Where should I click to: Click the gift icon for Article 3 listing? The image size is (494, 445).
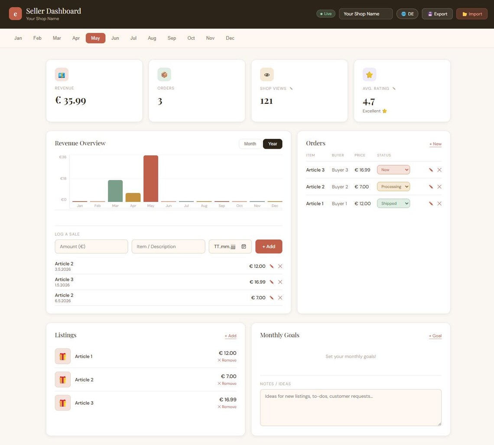click(x=63, y=403)
